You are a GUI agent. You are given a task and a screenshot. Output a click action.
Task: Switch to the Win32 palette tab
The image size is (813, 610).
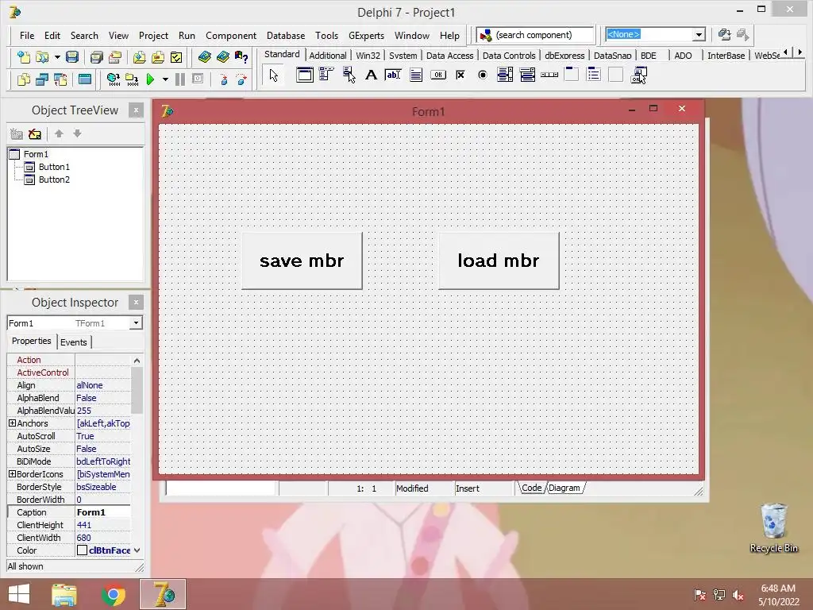click(368, 56)
